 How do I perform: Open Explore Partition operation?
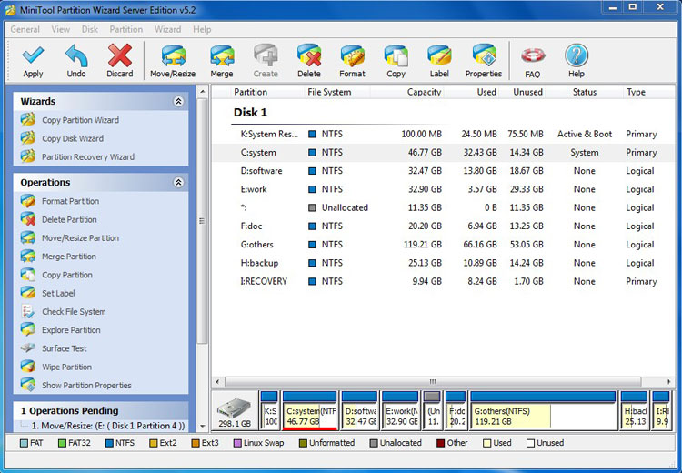click(71, 330)
